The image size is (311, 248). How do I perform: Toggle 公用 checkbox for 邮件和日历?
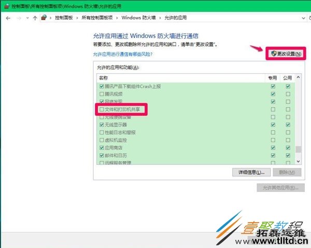288,155
